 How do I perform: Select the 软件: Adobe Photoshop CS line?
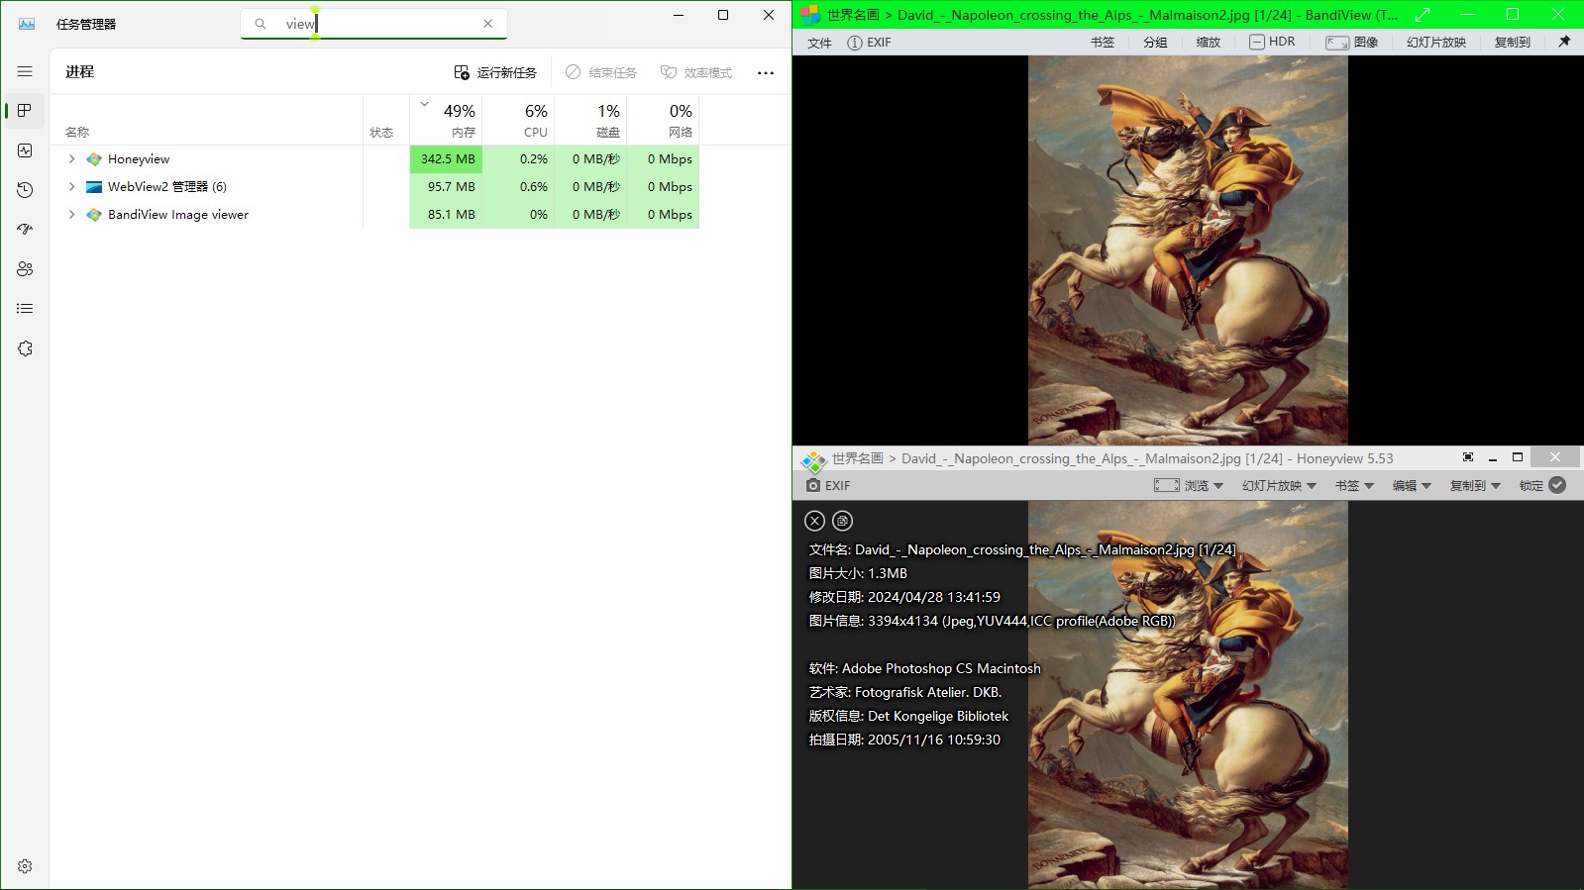925,668
